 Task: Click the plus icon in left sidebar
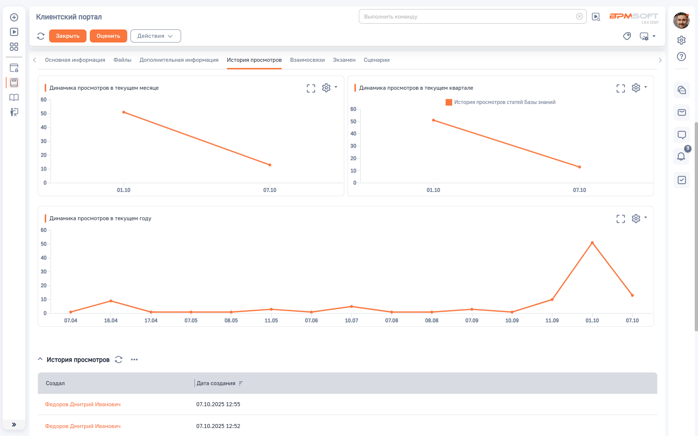(14, 17)
